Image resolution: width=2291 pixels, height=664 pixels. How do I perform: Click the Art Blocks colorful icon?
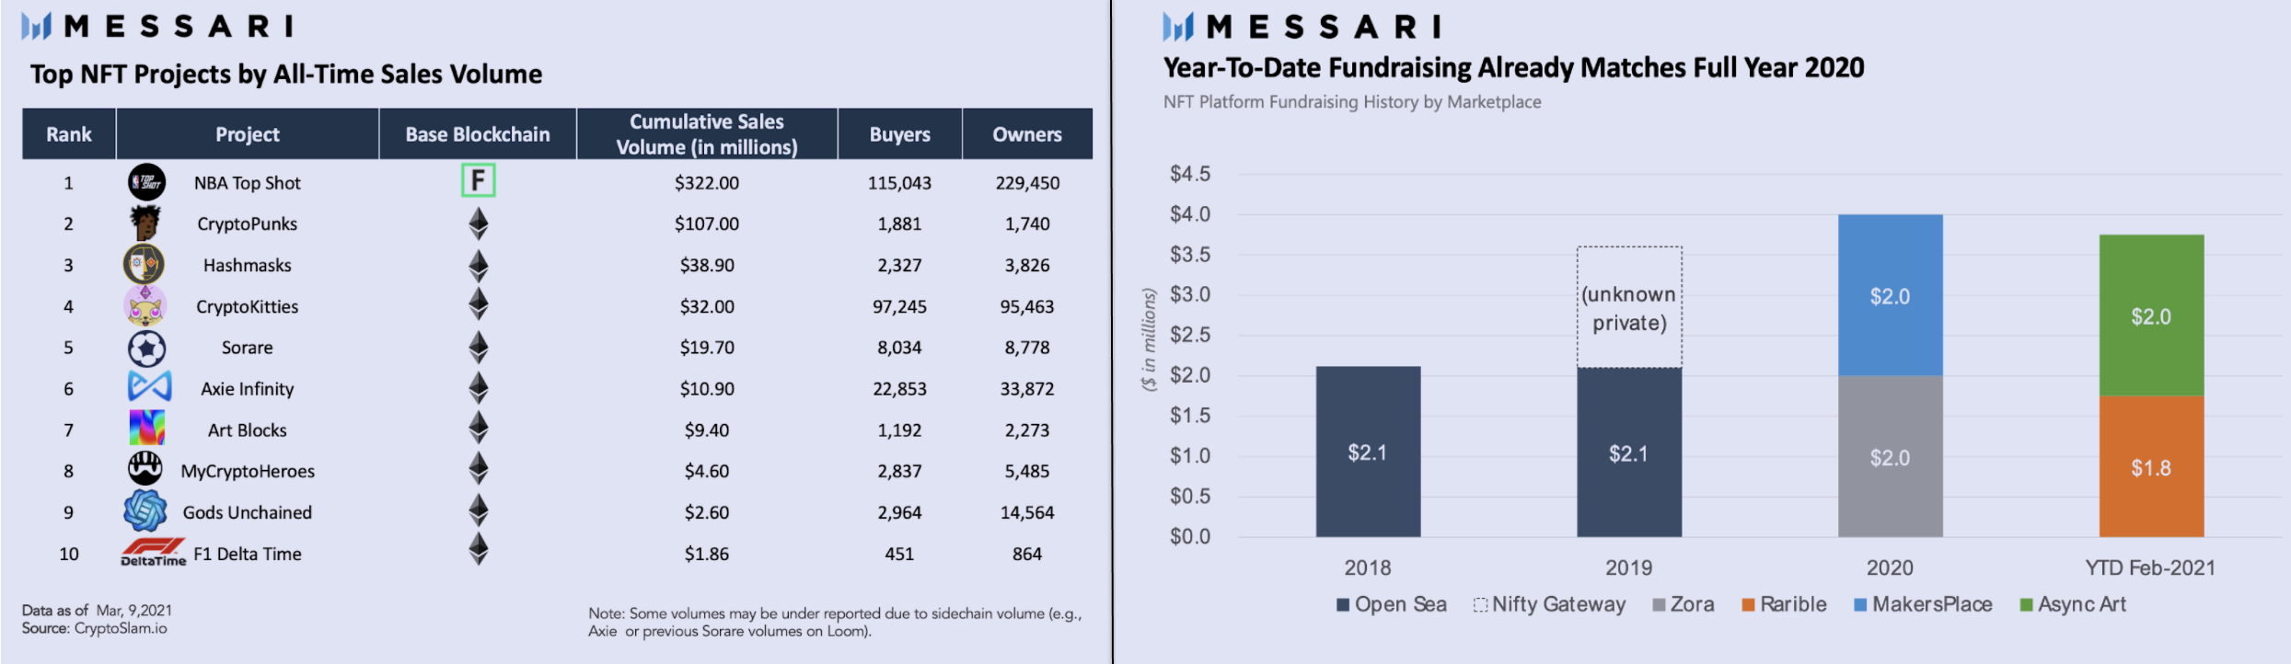pyautogui.click(x=147, y=428)
